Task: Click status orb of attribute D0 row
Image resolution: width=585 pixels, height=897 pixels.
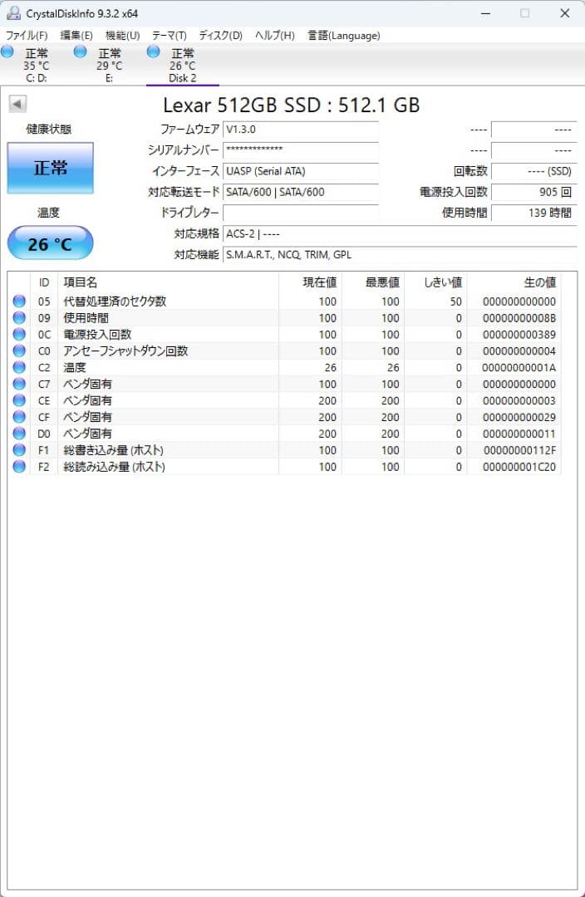Action: tap(19, 434)
